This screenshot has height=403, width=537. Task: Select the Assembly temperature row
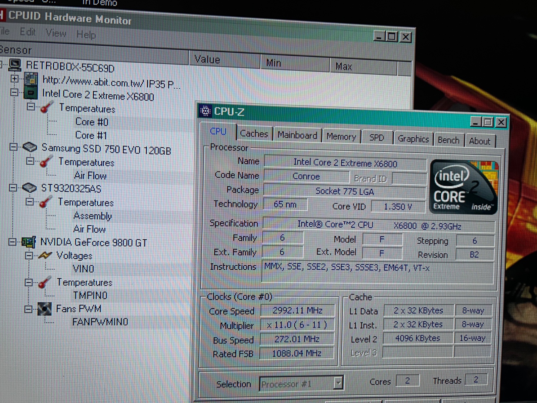93,216
